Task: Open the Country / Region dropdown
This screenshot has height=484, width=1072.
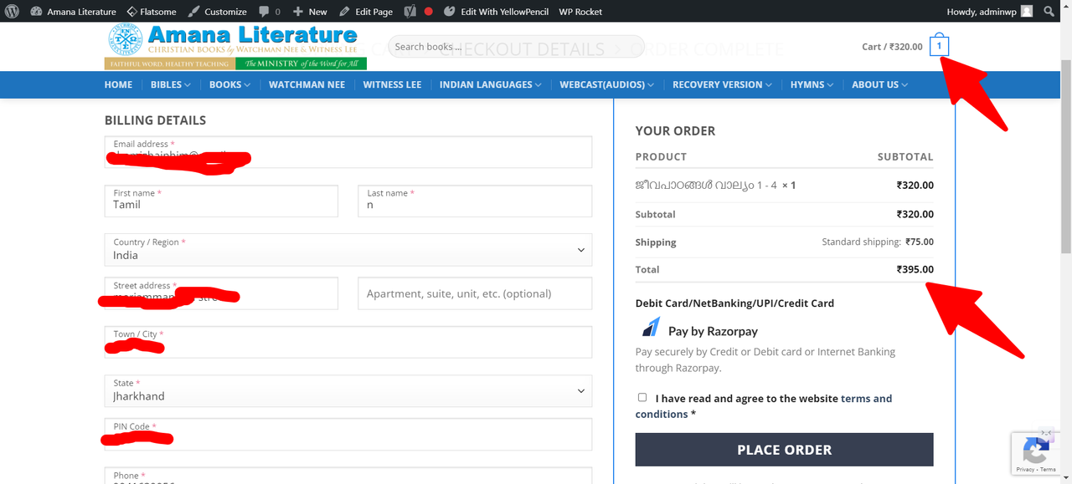Action: (348, 249)
